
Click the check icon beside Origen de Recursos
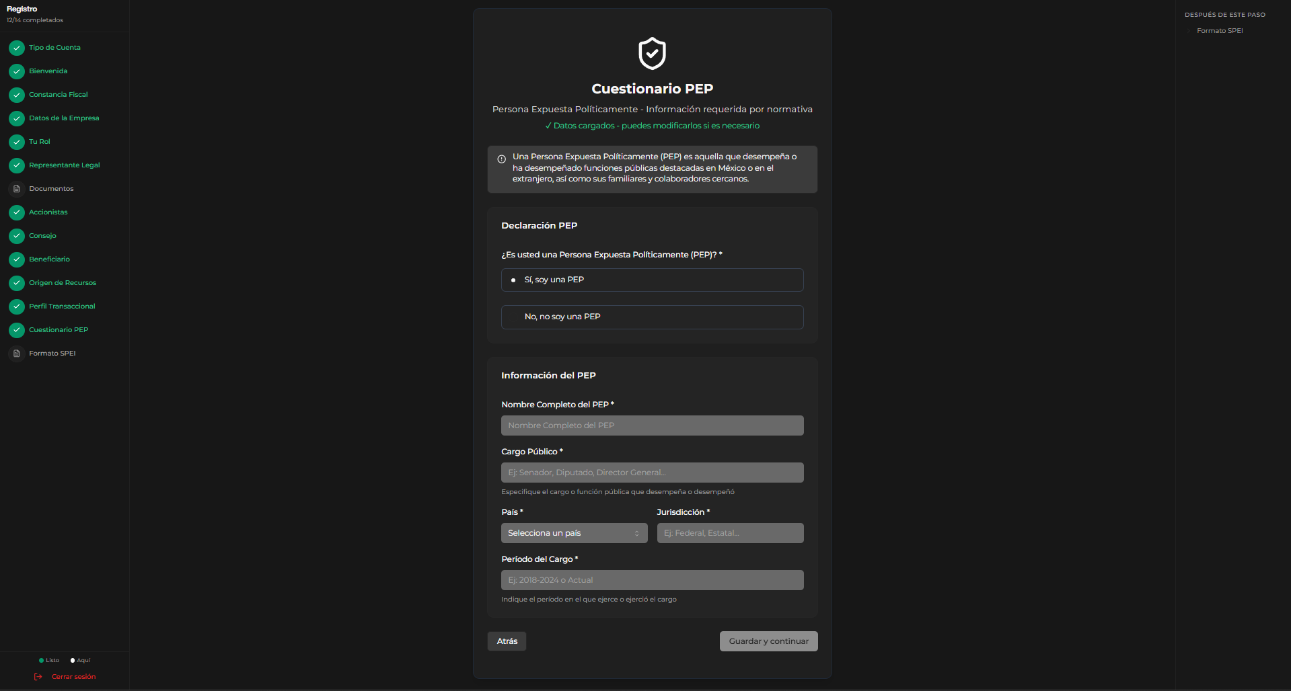point(17,283)
